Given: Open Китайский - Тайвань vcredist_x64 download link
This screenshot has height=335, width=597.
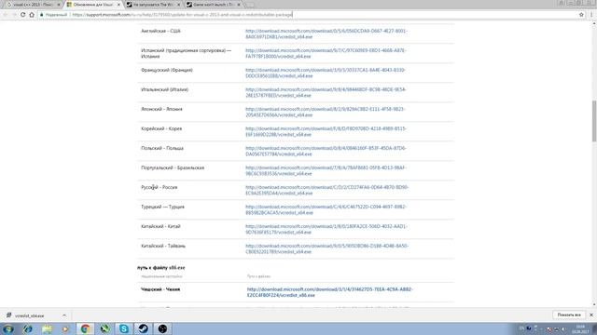Looking at the screenshot, I should (x=327, y=248).
